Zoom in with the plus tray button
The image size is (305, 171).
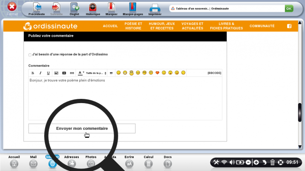point(256,162)
